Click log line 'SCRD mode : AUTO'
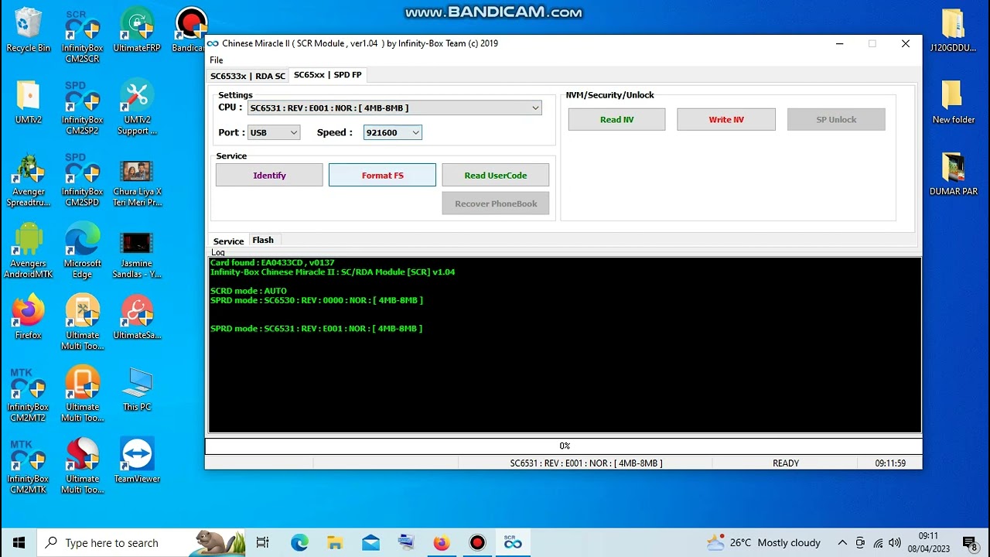990x557 pixels. (x=248, y=291)
